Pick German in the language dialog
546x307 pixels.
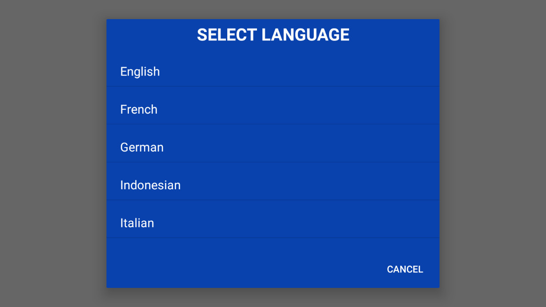pos(273,147)
